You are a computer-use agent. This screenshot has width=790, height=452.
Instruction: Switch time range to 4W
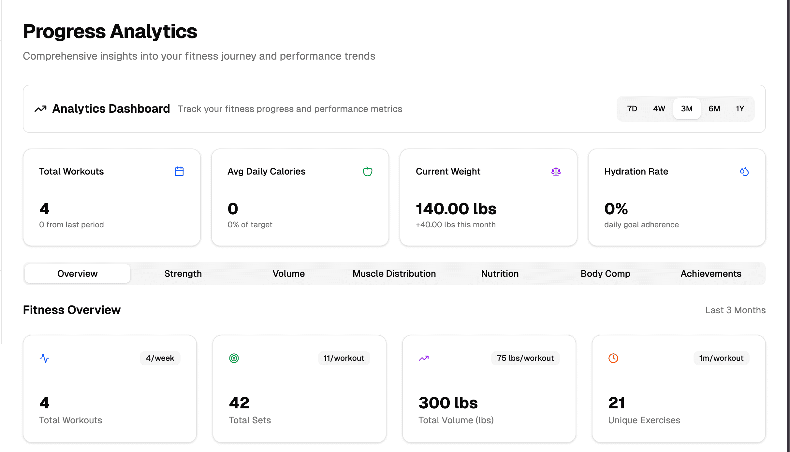pos(659,109)
